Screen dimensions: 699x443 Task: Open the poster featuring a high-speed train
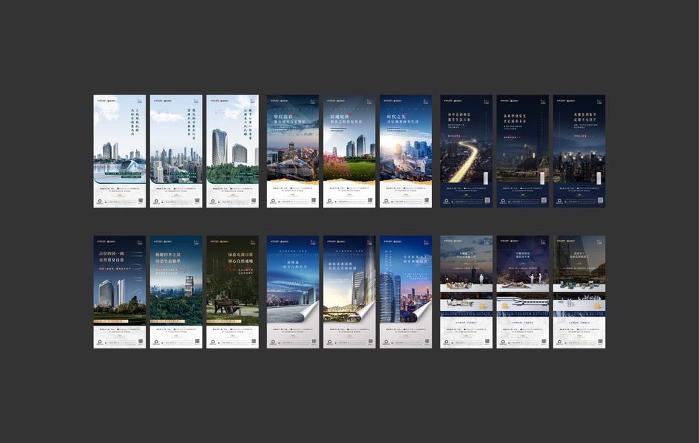click(523, 292)
